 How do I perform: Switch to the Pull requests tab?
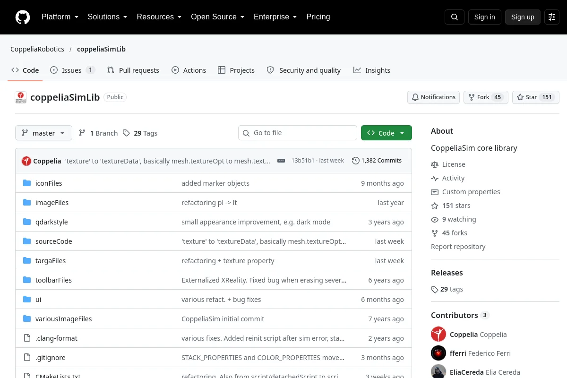pos(133,70)
